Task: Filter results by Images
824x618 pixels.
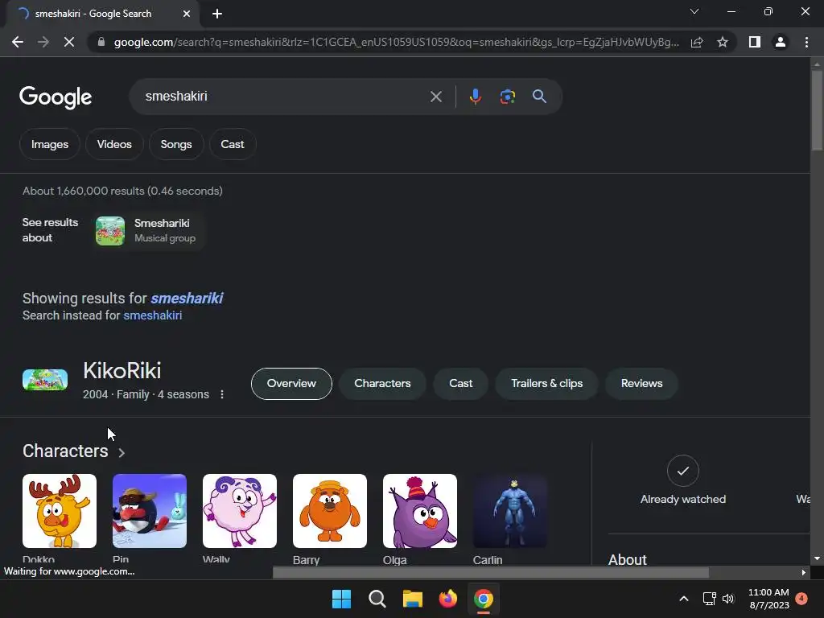Action: pyautogui.click(x=49, y=144)
